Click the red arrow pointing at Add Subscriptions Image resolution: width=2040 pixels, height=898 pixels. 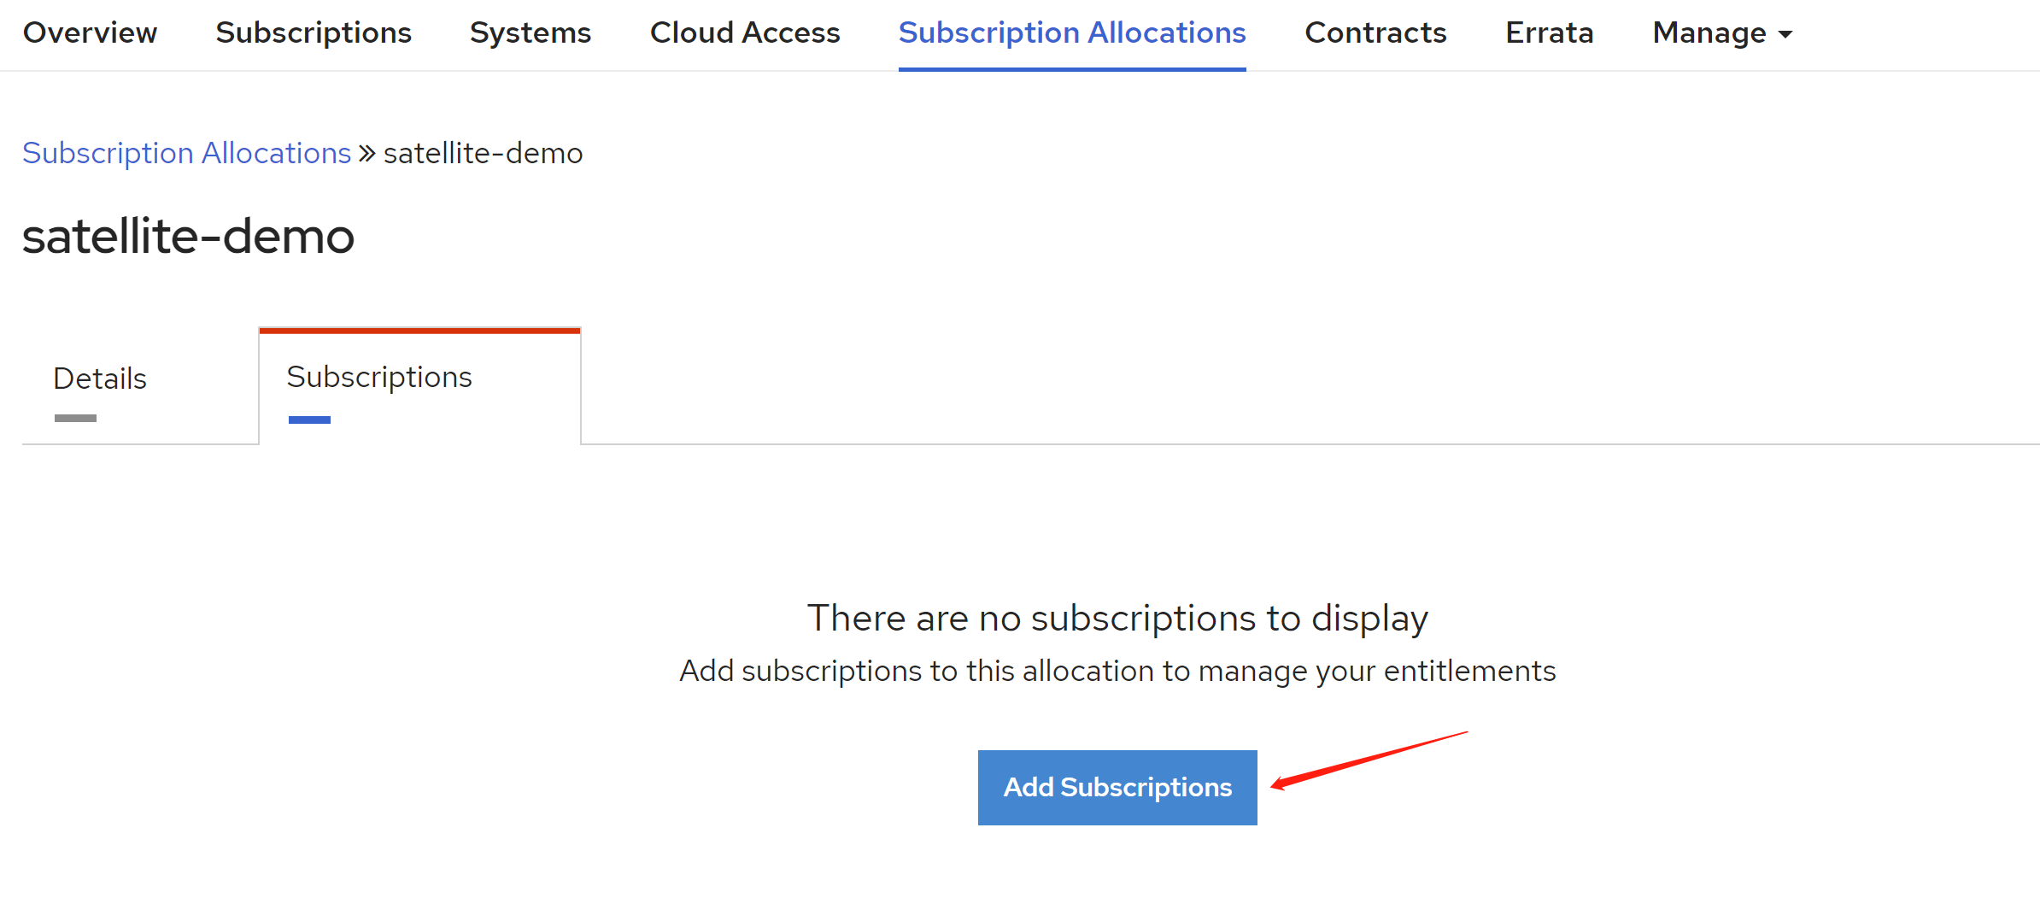[x=1367, y=760]
